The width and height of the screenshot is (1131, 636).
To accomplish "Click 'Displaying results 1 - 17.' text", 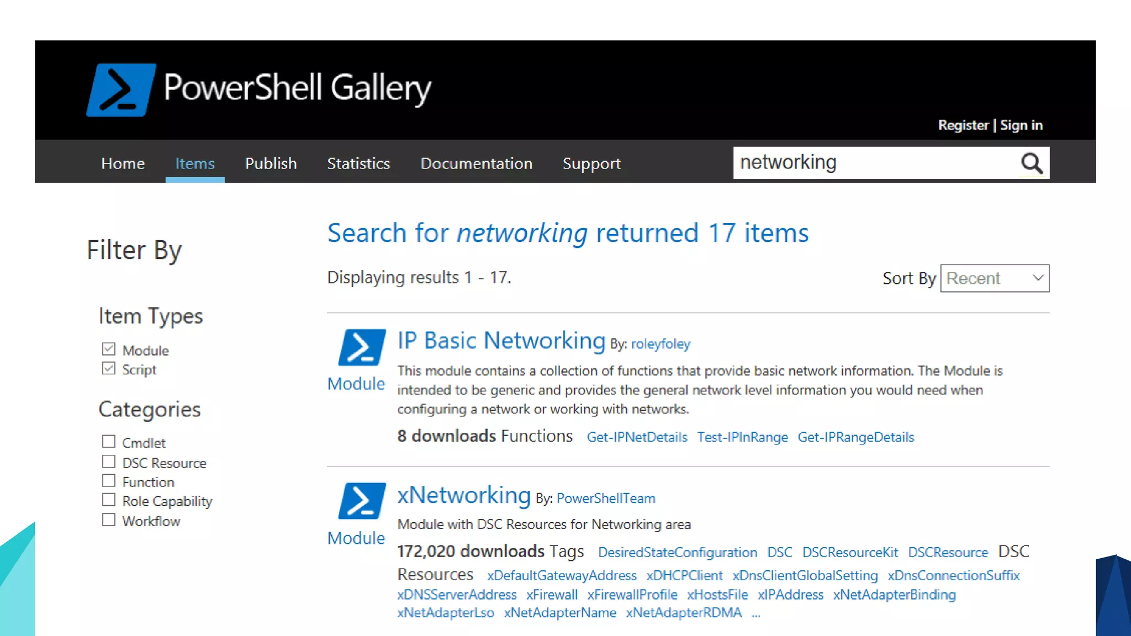I will (419, 278).
